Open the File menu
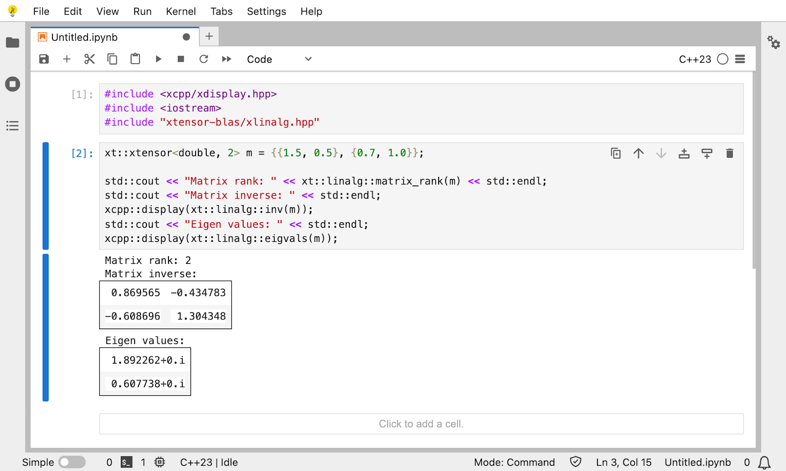 tap(41, 11)
